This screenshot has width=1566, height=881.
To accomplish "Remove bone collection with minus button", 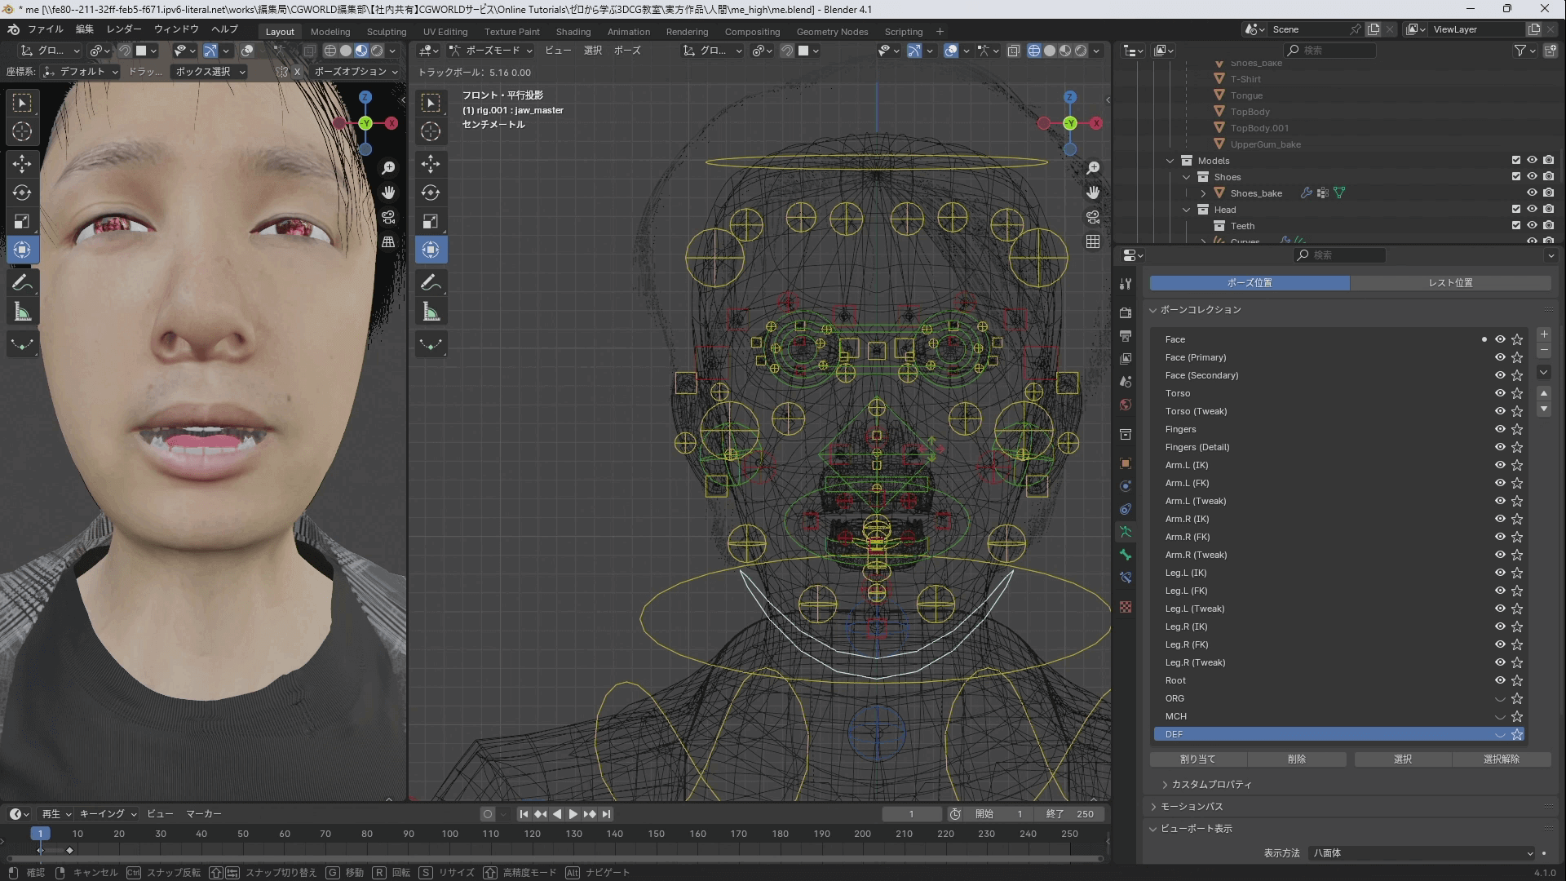I will 1544,350.
